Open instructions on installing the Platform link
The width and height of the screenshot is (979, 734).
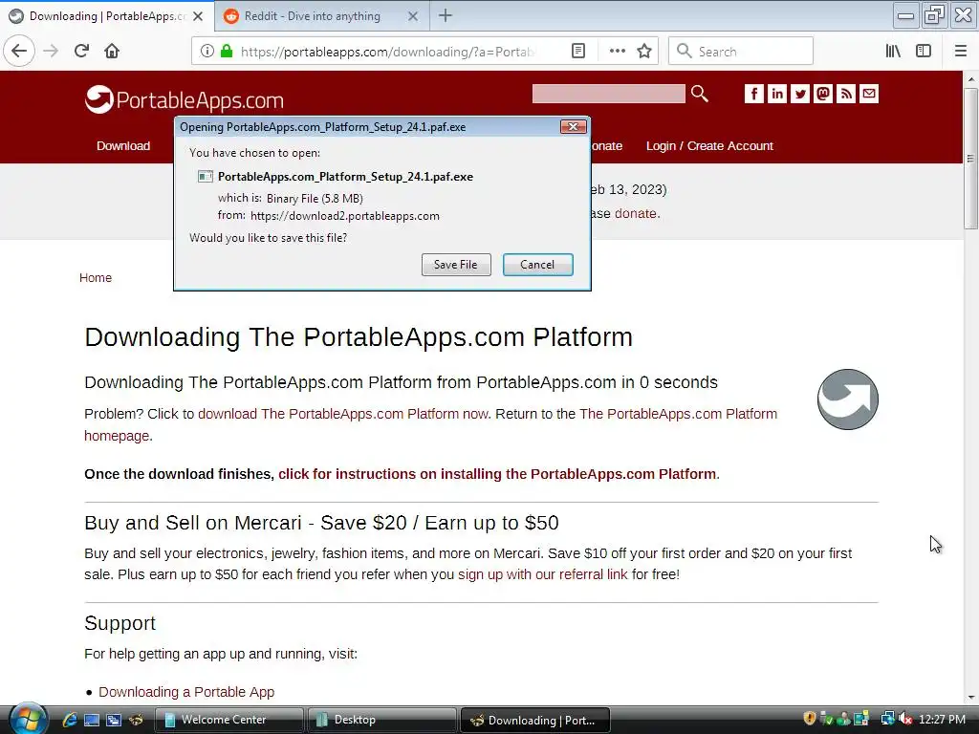497,474
